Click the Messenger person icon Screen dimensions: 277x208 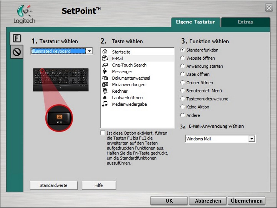105,71
